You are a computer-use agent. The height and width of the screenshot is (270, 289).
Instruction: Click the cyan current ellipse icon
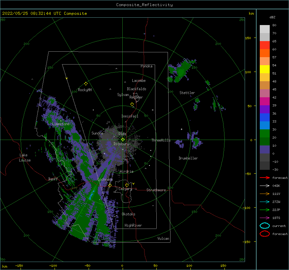[x=265, y=226]
